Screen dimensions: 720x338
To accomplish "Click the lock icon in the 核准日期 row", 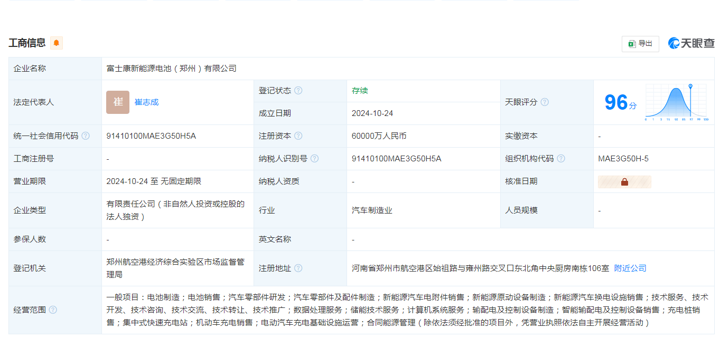I will point(624,182).
